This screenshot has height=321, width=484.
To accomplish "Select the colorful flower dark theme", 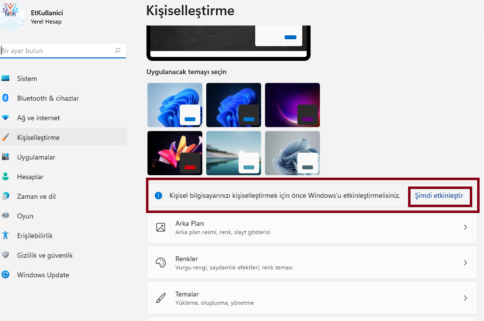I will click(x=175, y=153).
